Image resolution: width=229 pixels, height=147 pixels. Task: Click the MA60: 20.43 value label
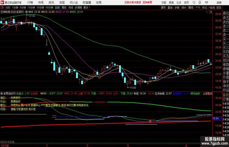click(76, 12)
